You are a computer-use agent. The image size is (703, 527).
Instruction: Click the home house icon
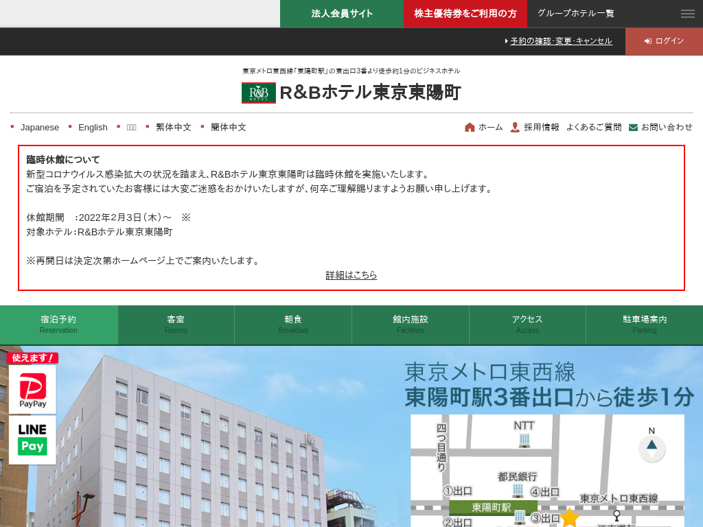pos(470,127)
